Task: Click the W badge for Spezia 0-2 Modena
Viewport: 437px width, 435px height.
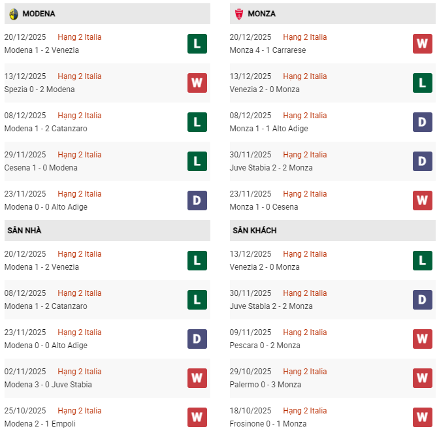Action: coord(197,83)
